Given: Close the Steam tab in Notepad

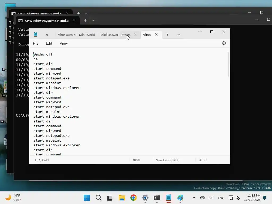Looking at the screenshot, I should [x=135, y=35].
